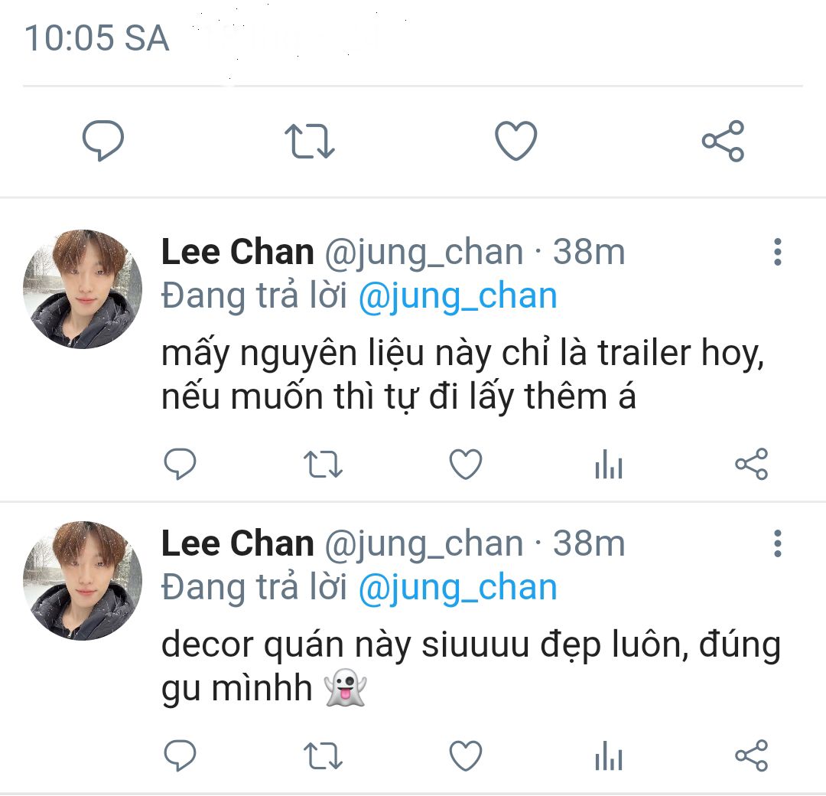This screenshot has width=826, height=796.
Task: View analytics of the 'decor quán' tweet
Action: point(609,755)
